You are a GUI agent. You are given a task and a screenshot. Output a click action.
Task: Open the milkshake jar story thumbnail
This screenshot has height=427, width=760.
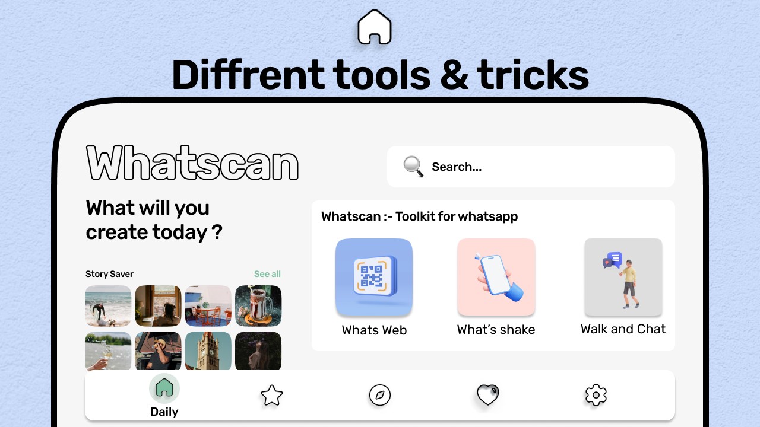258,306
